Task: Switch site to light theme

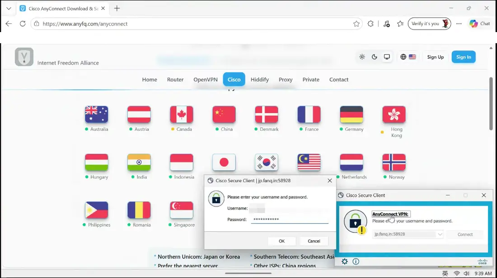Action: 362,57
